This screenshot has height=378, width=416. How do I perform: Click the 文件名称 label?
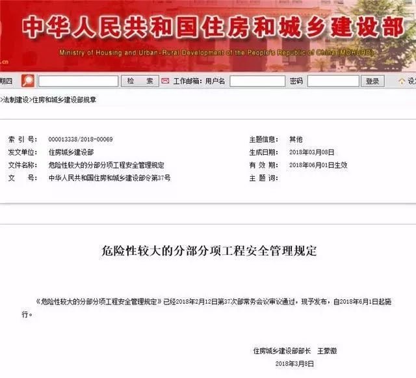23,165
